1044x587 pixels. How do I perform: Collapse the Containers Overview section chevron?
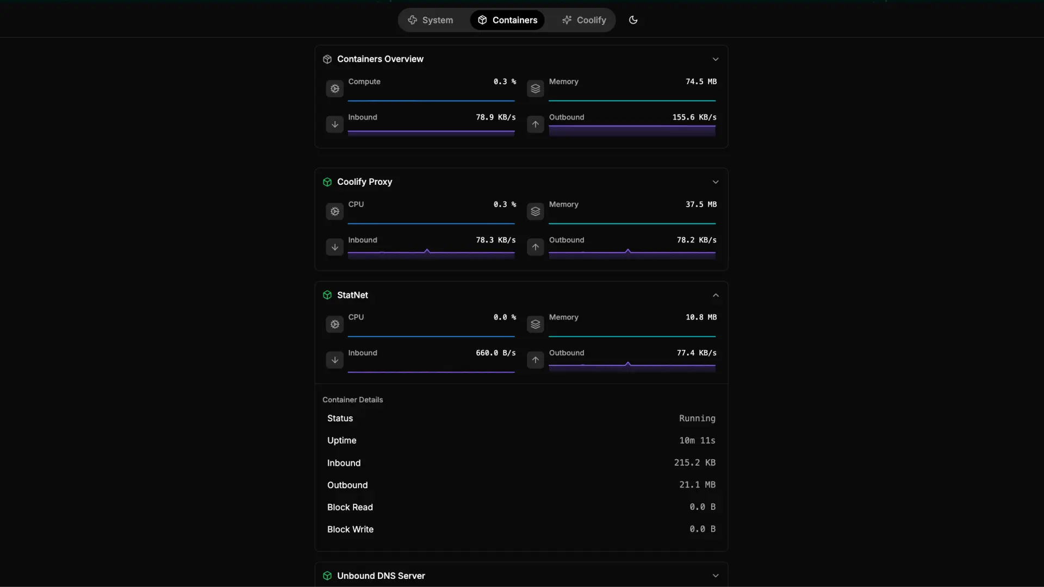[715, 59]
